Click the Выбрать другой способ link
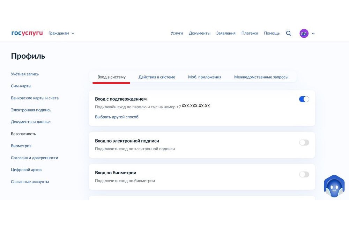The height and width of the screenshot is (233, 349). pyautogui.click(x=117, y=117)
